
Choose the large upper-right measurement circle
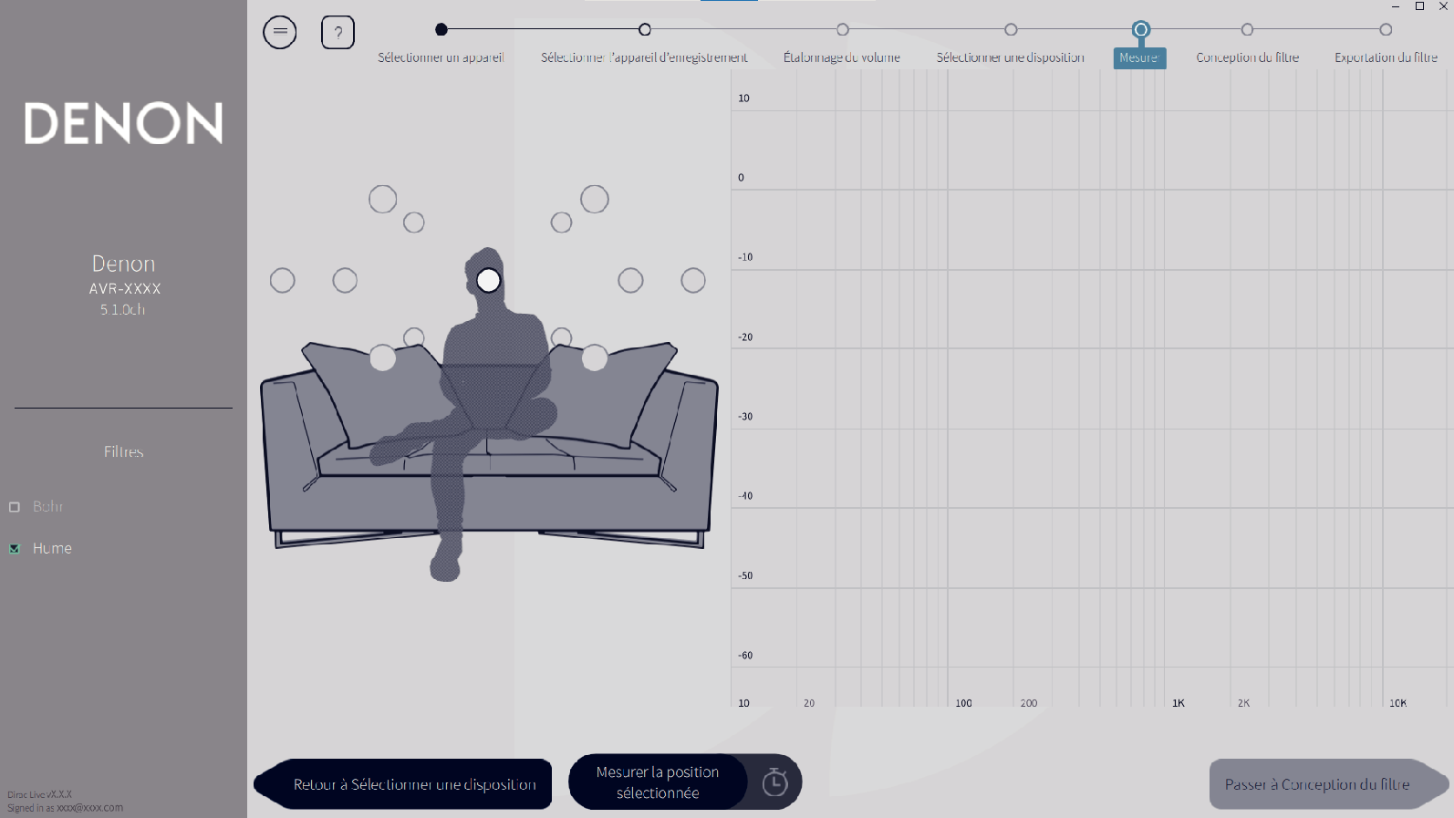[x=595, y=199]
